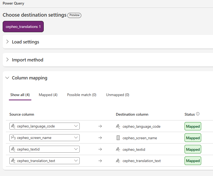Click mapping arrow in cepheo_screen_name row
Viewport: 213px width, 176px height.
(x=100, y=138)
